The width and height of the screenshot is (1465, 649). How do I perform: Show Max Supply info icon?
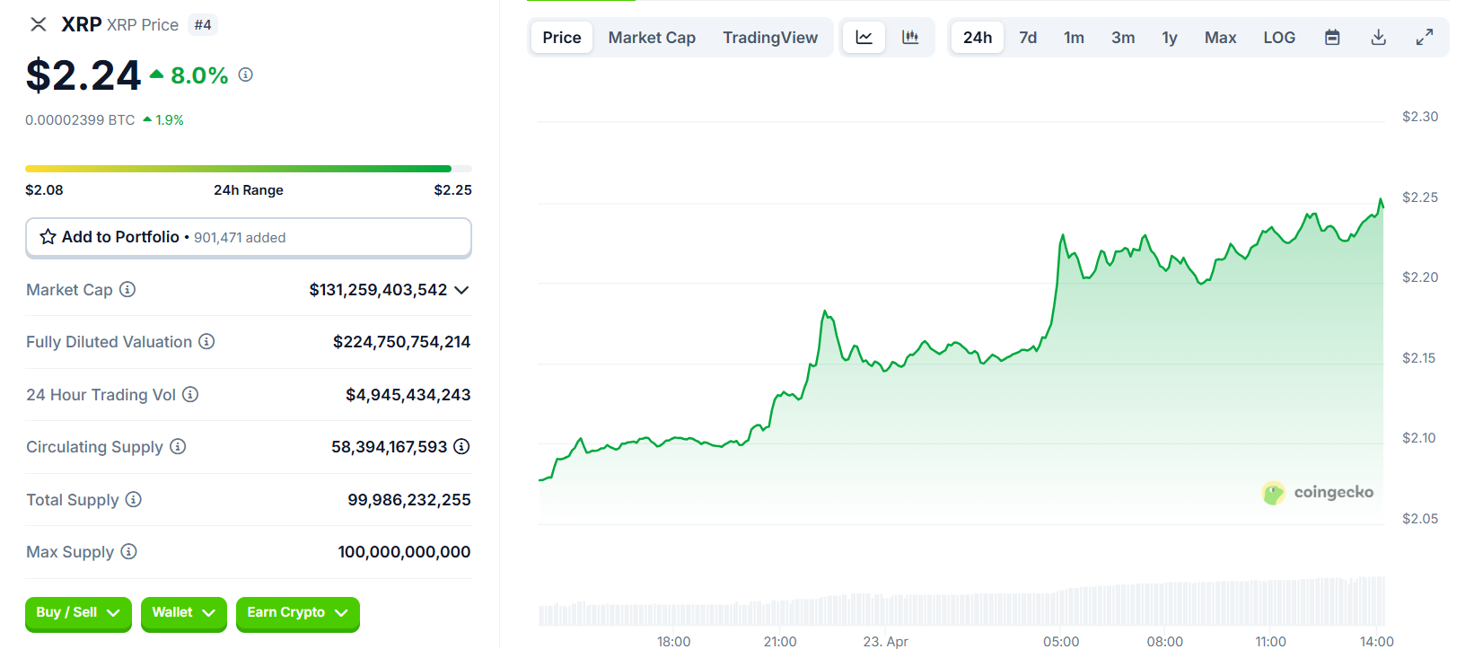128,551
